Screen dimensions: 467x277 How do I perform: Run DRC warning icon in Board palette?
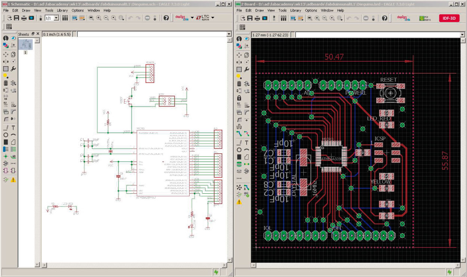point(239,202)
